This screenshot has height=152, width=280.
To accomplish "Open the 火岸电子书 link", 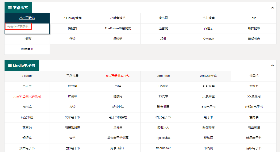I will point(72,117).
